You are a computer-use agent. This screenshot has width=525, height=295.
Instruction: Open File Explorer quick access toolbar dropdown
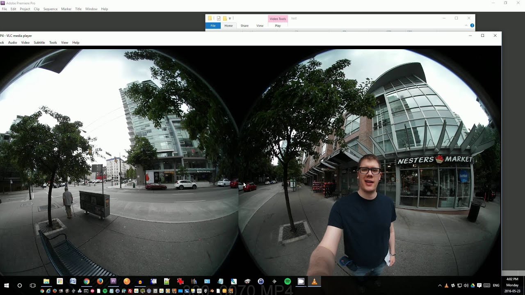230,18
